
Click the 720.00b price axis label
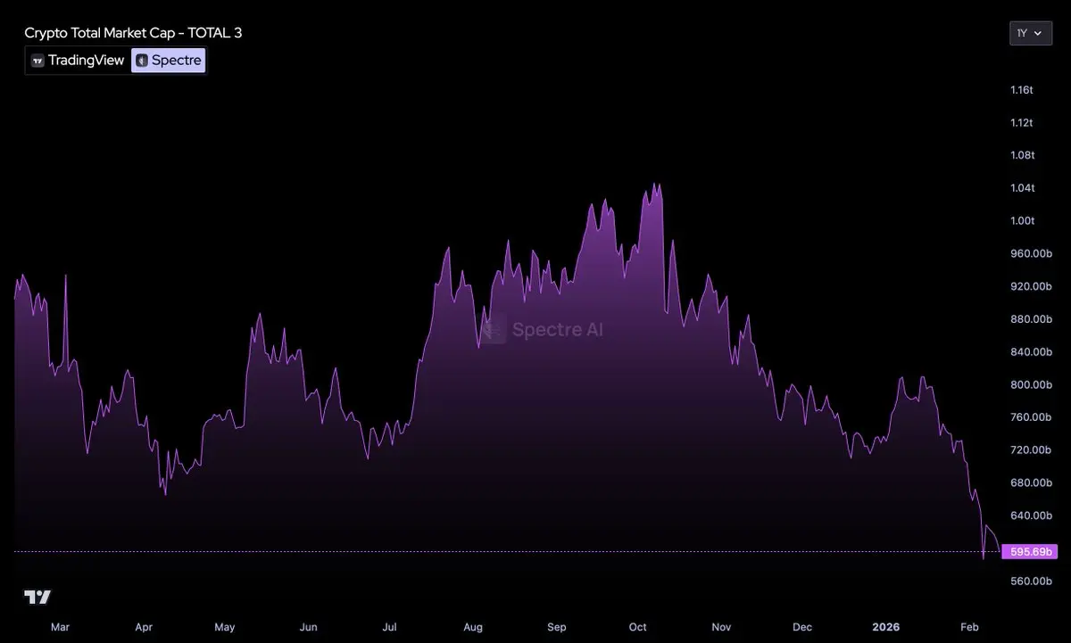pyautogui.click(x=1031, y=450)
